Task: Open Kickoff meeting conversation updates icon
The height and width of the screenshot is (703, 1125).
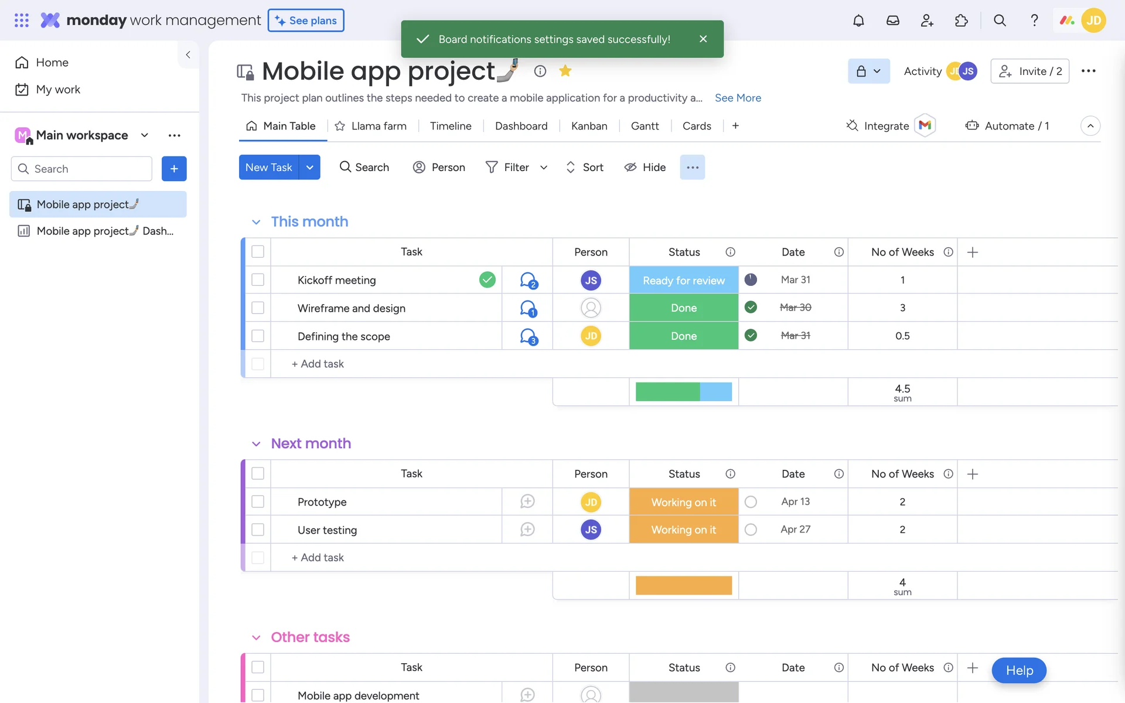Action: click(529, 280)
